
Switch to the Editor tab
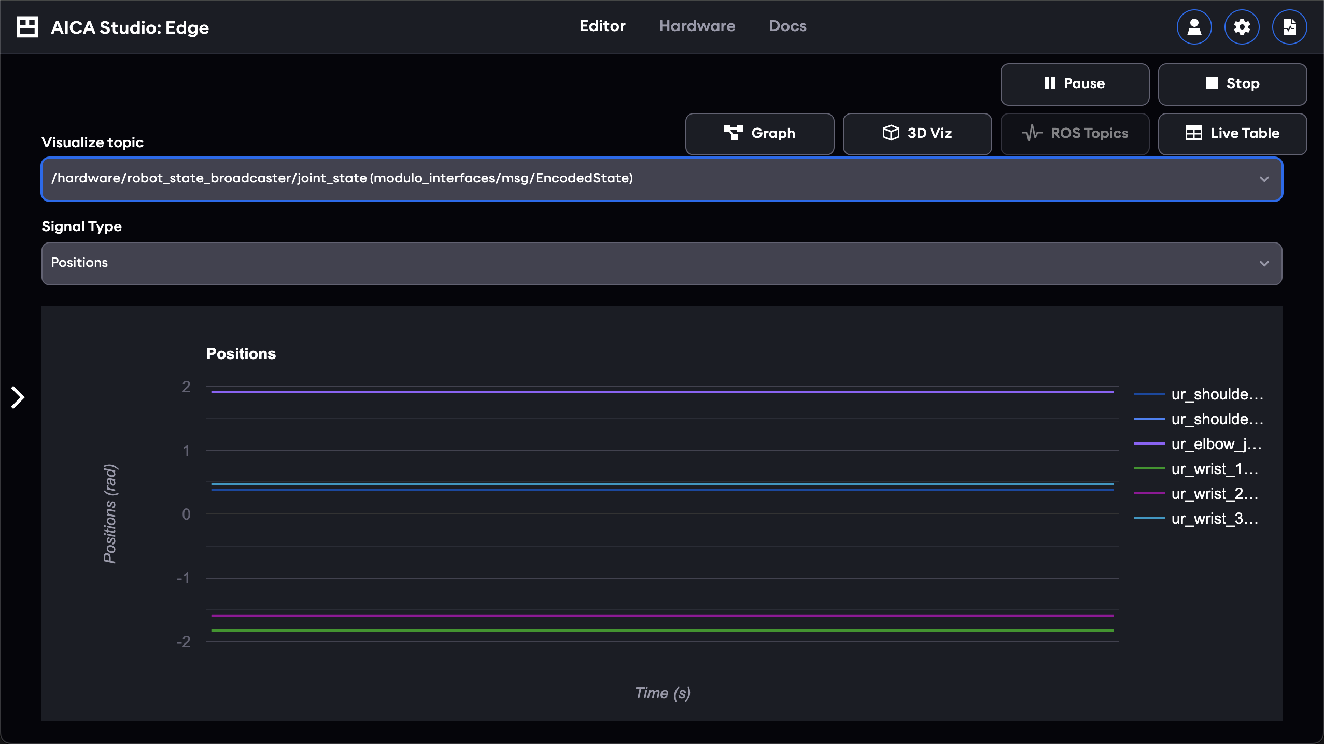[x=602, y=26]
